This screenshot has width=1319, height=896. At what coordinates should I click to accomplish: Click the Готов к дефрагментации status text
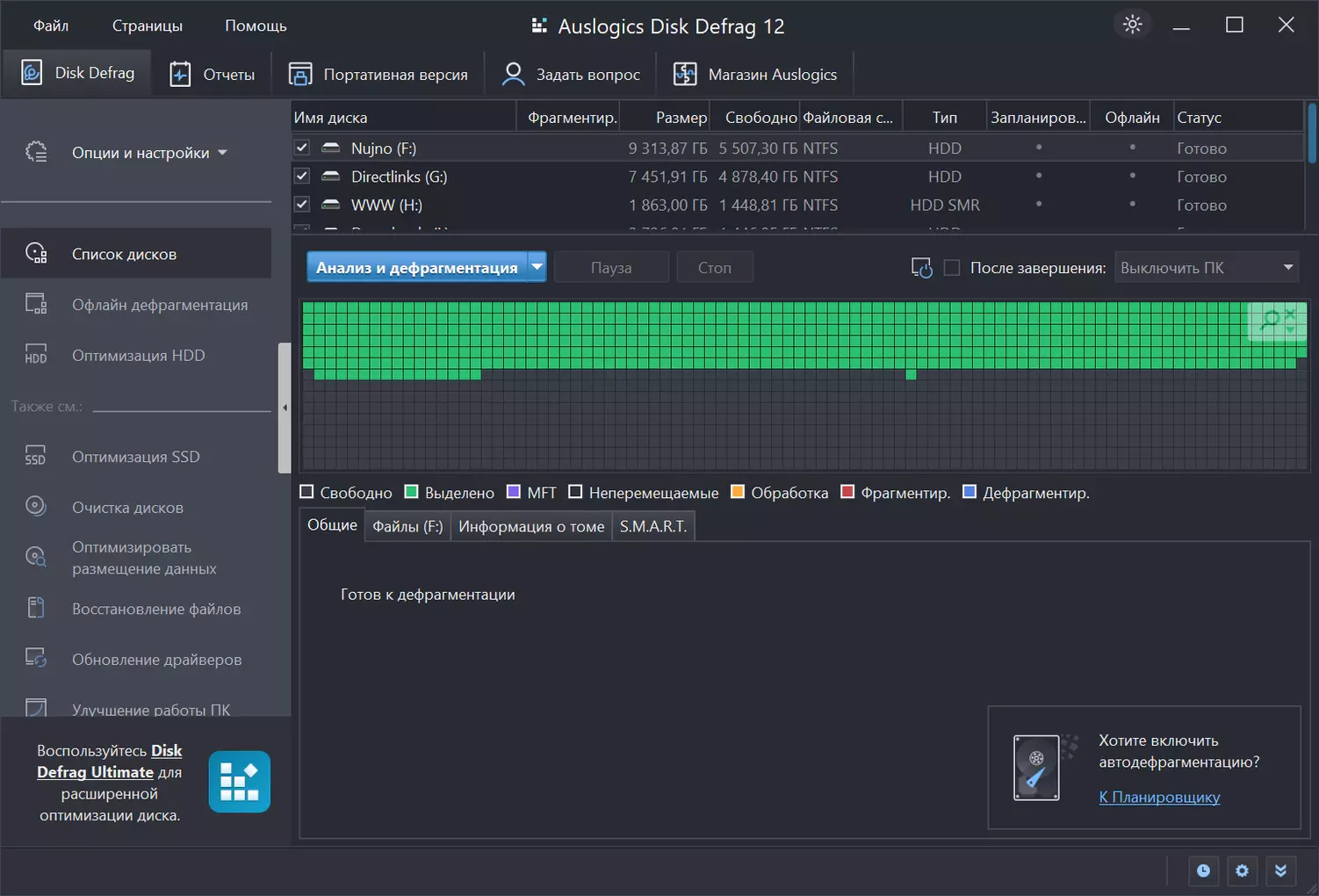428,595
